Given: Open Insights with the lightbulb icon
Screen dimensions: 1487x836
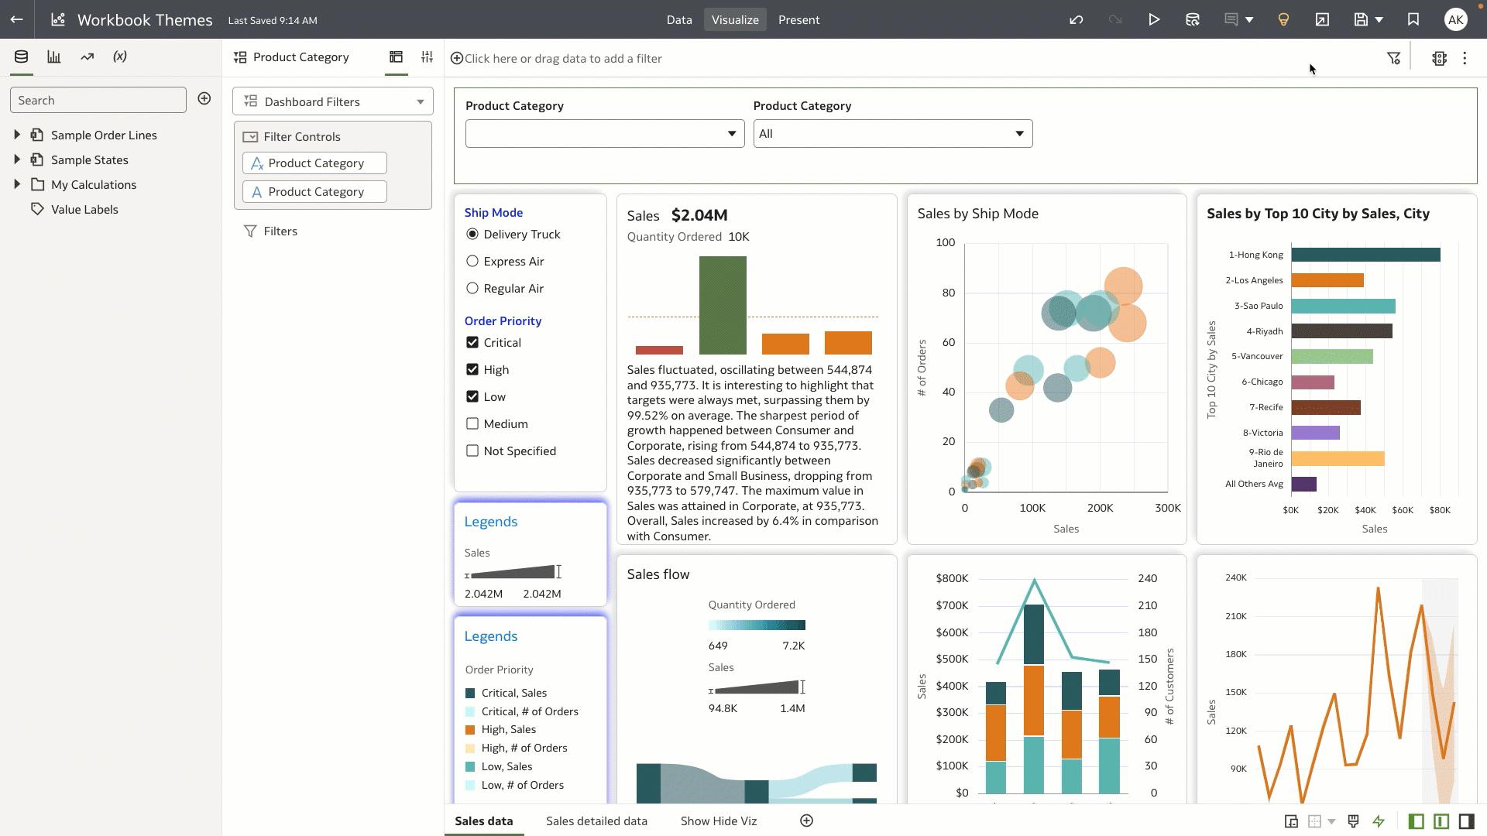Looking at the screenshot, I should 1283,19.
